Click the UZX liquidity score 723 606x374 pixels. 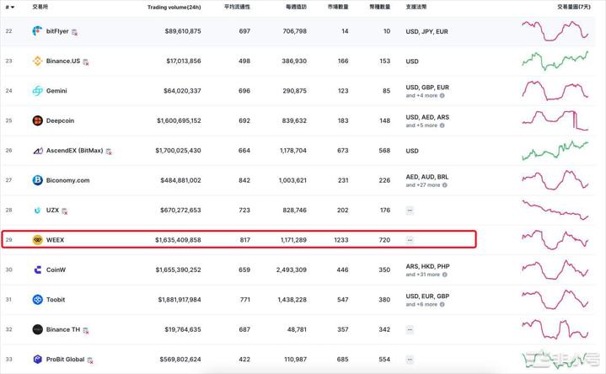click(x=244, y=211)
